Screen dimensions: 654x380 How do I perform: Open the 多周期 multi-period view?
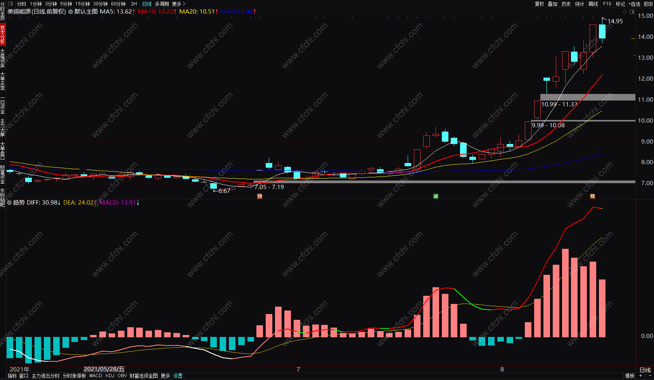pos(162,4)
